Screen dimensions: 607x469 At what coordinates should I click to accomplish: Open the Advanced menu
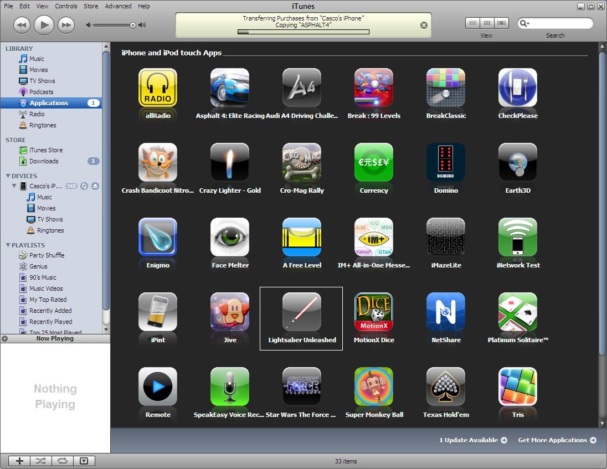[x=118, y=6]
